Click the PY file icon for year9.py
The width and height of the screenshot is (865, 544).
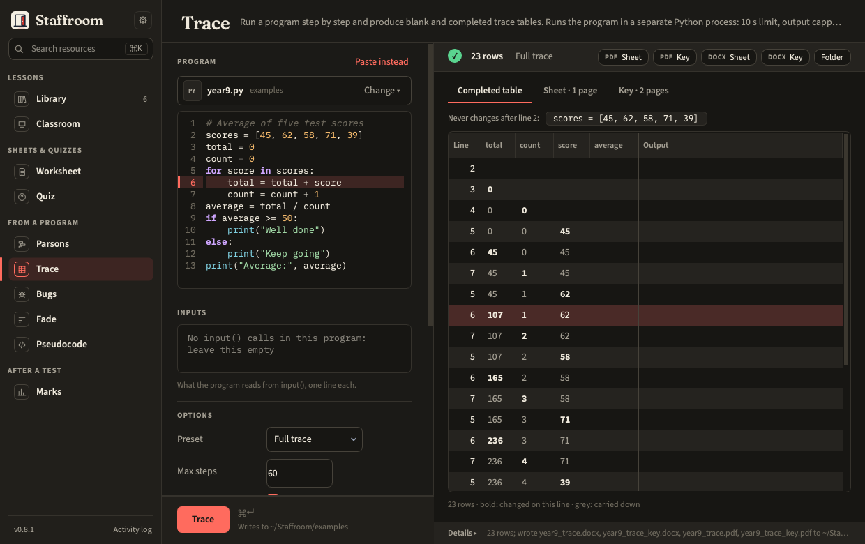click(x=193, y=91)
